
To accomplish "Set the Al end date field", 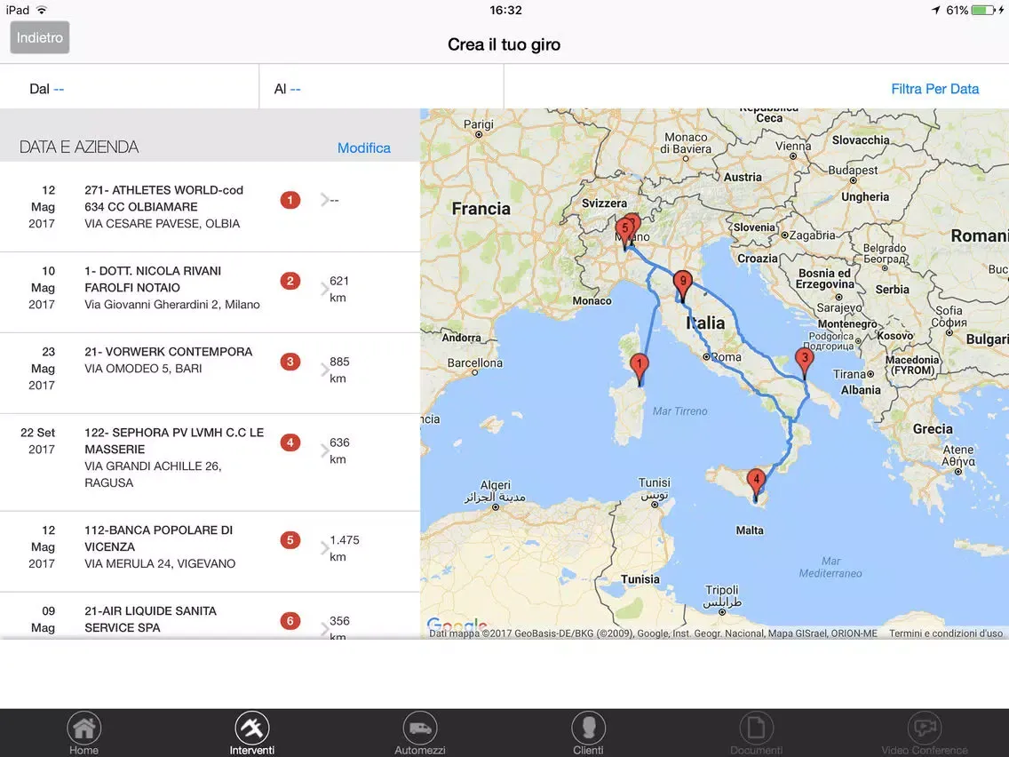I will click(x=295, y=89).
